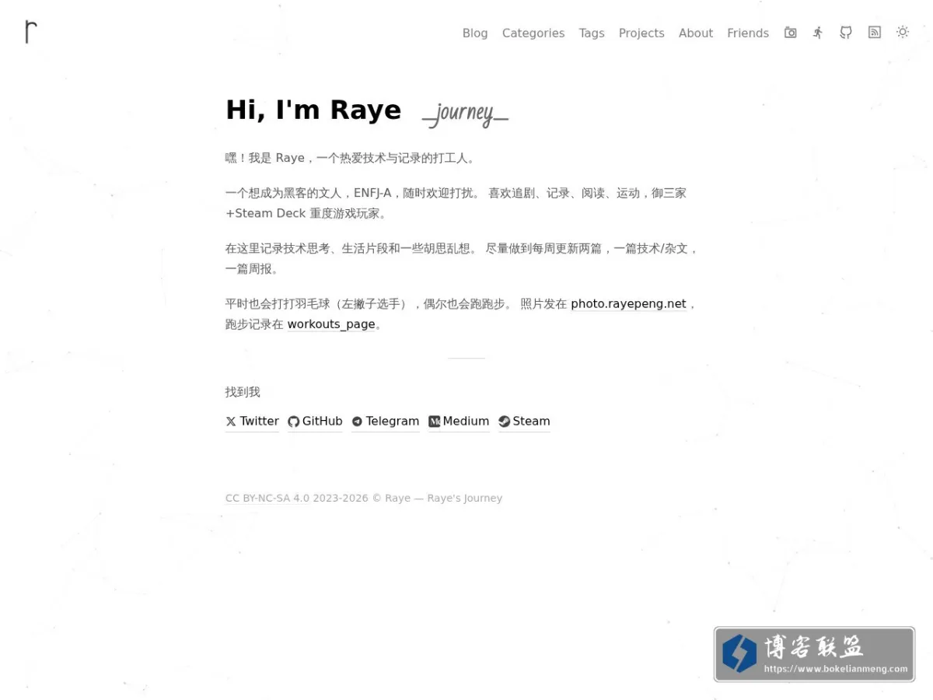Screen dimensions: 933x700
Task: Open the GitHub icon in the header
Action: (846, 33)
